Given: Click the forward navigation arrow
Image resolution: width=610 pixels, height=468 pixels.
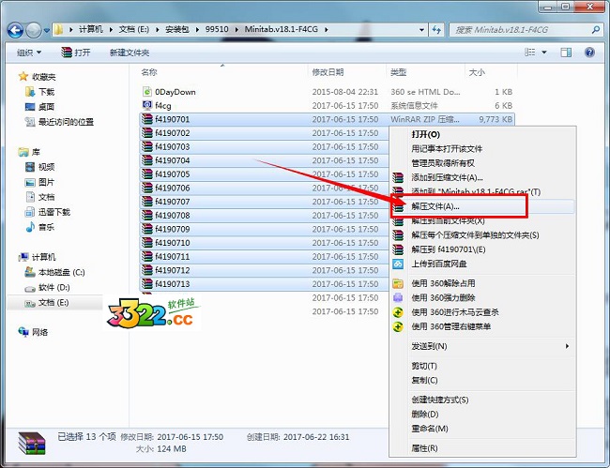Looking at the screenshot, I should pyautogui.click(x=34, y=30).
